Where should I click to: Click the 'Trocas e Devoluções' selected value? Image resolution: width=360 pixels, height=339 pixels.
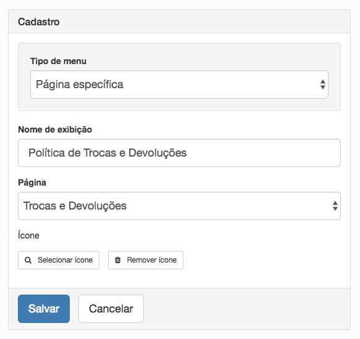[75, 206]
